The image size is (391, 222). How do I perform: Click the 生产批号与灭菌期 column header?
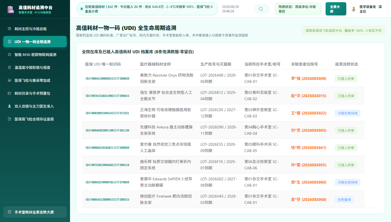[x=216, y=64]
